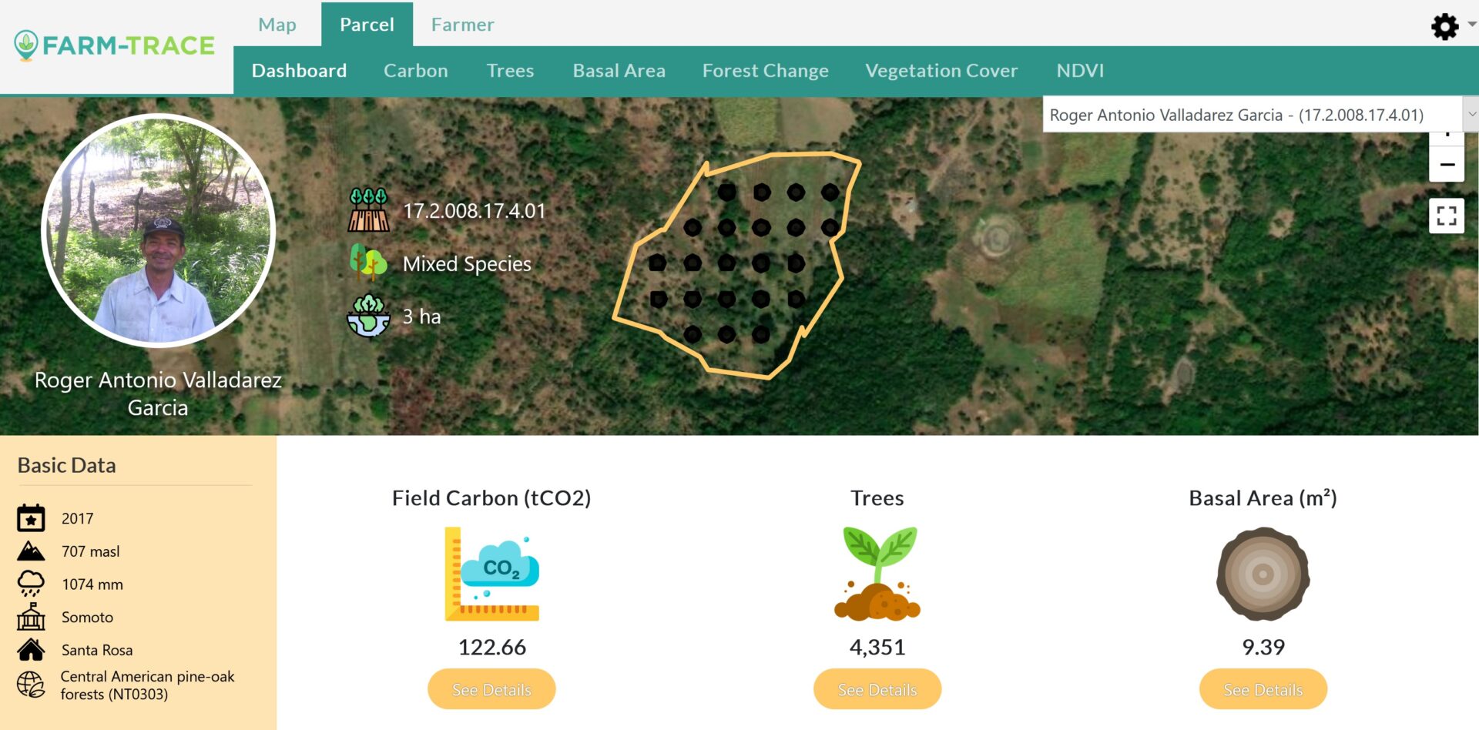Click the Santa Rosa community text
Image resolution: width=1479 pixels, height=730 pixels.
(x=97, y=651)
